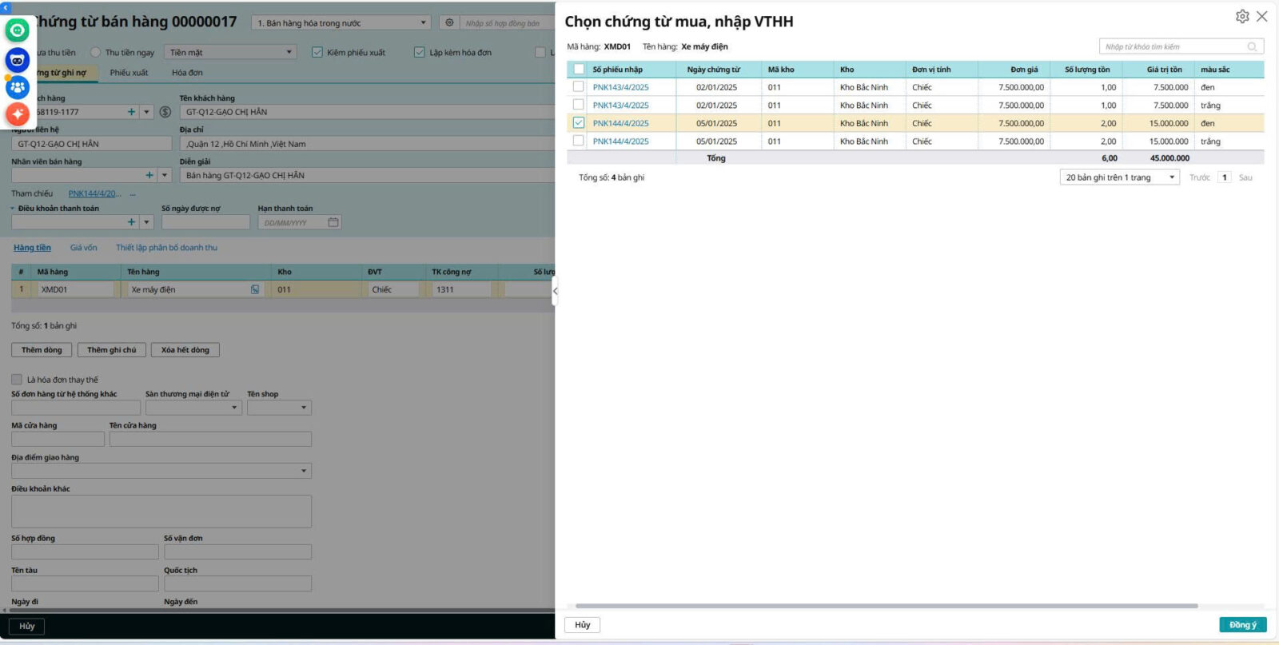Click the icon inside the Xe máy điện cell

(255, 289)
